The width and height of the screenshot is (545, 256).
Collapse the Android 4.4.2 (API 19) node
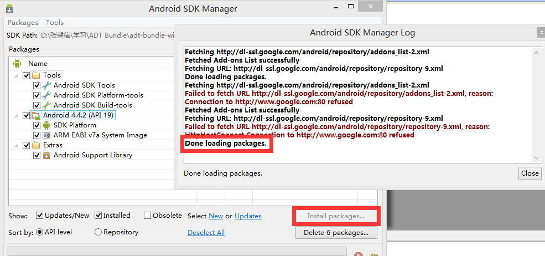(x=17, y=116)
